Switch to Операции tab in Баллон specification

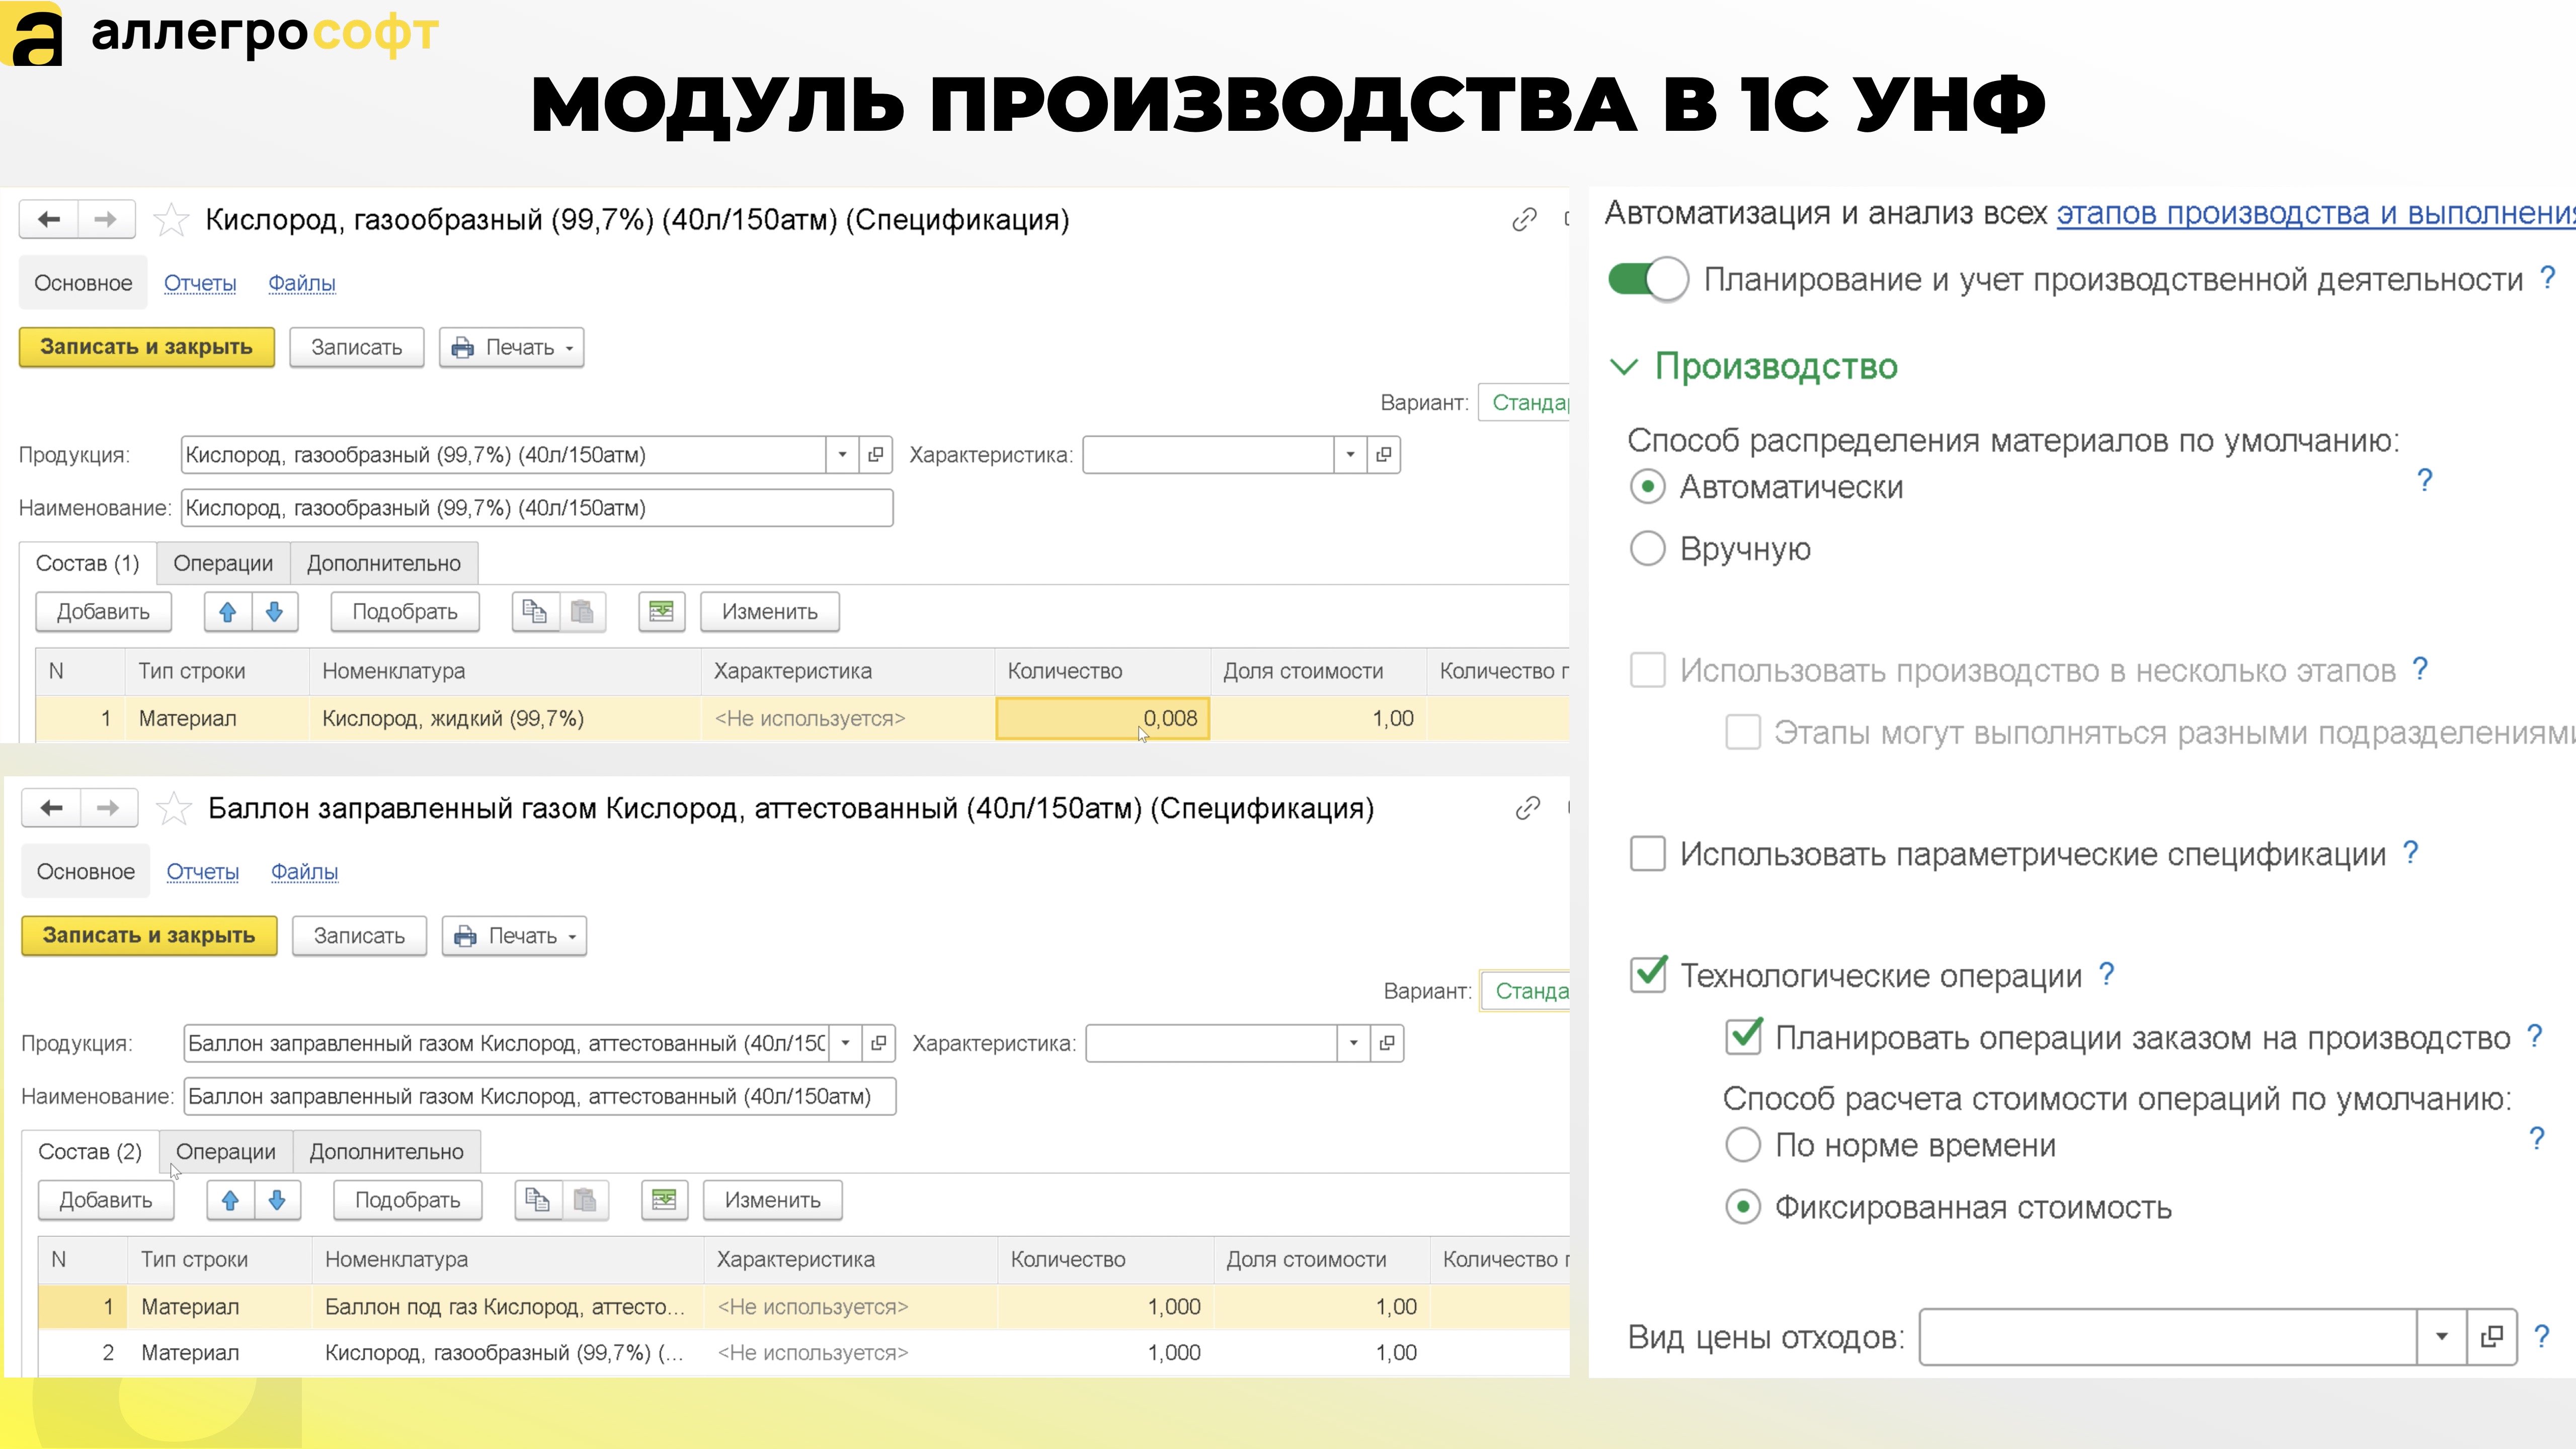tap(226, 1152)
